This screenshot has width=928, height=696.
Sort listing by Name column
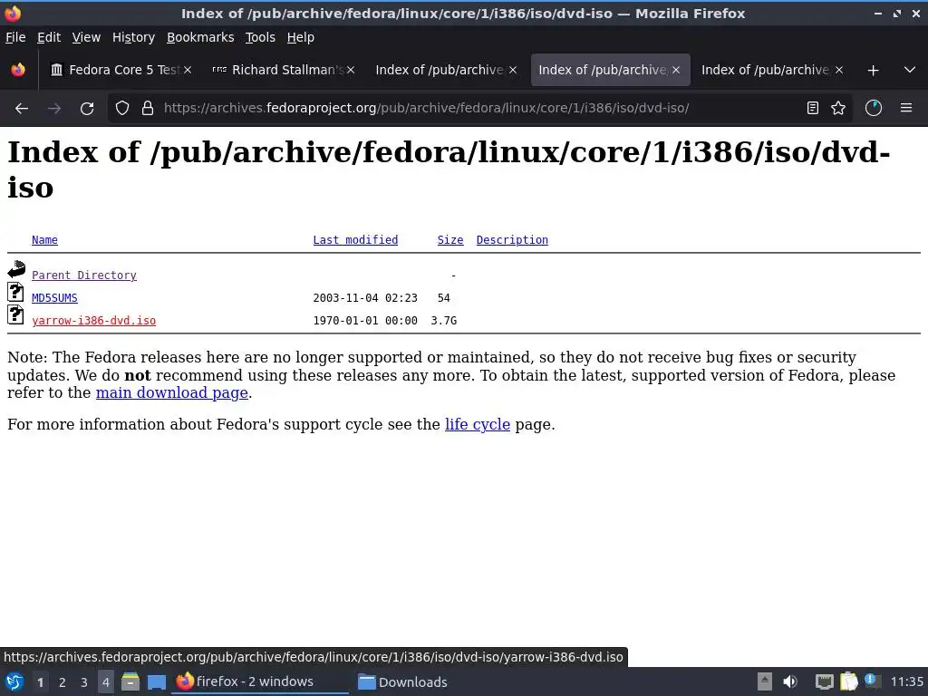[44, 239]
